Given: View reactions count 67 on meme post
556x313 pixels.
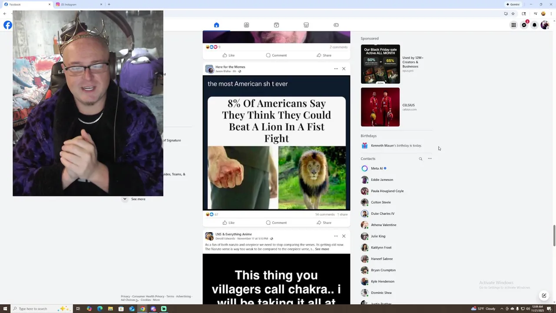Looking at the screenshot, I should (x=216, y=214).
